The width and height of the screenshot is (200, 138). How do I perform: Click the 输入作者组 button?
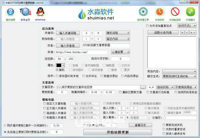click(68, 46)
